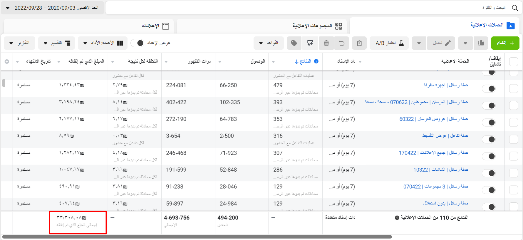Open the A/B test flask tool
The width and height of the screenshot is (523, 240).
coord(390,43)
